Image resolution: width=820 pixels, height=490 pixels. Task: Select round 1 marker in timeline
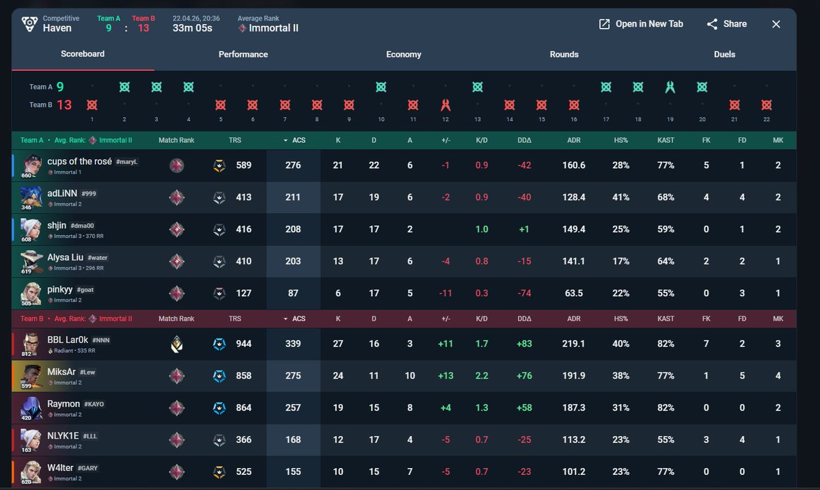coord(92,105)
